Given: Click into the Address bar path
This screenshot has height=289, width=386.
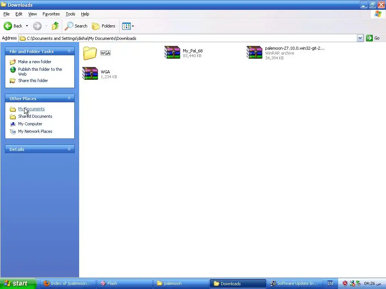Looking at the screenshot, I should tap(188, 38).
